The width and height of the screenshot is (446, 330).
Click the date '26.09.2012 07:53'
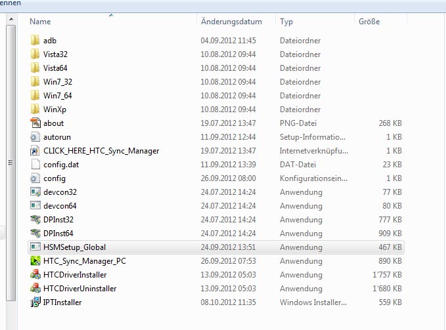(228, 261)
